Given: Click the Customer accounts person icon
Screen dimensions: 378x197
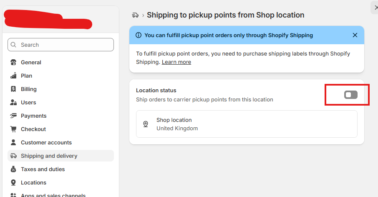Looking at the screenshot, I should [x=13, y=142].
